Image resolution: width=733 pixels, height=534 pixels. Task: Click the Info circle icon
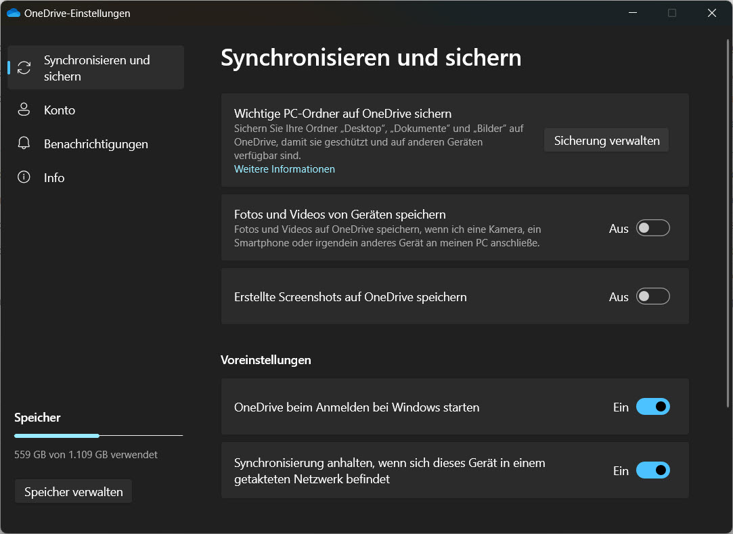pos(24,177)
